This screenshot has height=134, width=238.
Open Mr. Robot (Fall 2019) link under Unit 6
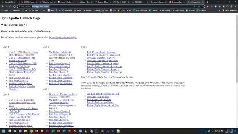(x=60, y=52)
